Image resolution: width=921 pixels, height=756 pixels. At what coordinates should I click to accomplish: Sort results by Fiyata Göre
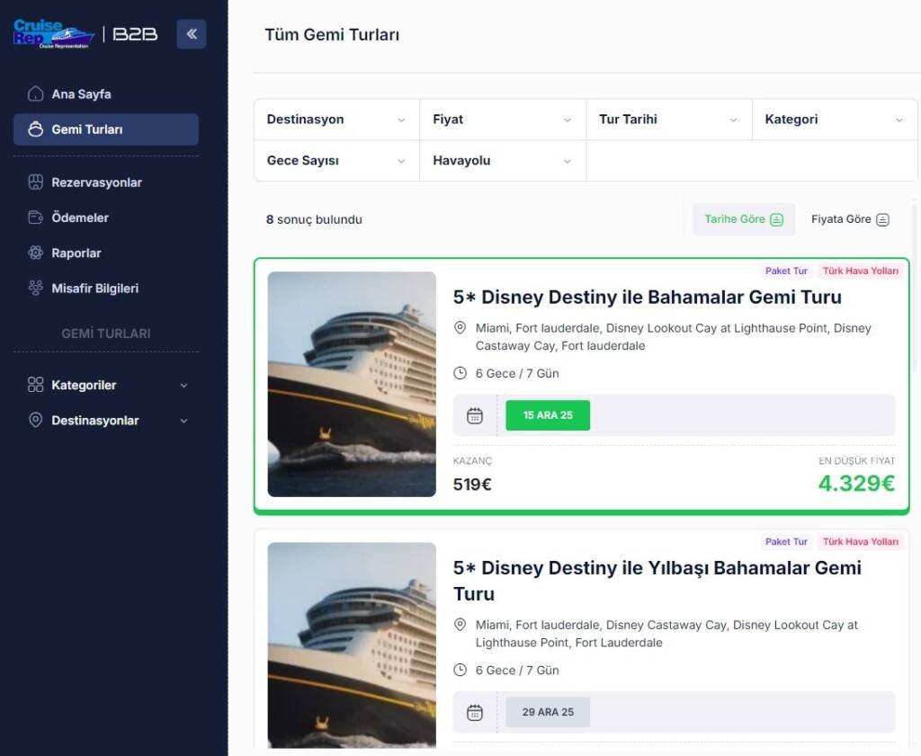tap(850, 219)
